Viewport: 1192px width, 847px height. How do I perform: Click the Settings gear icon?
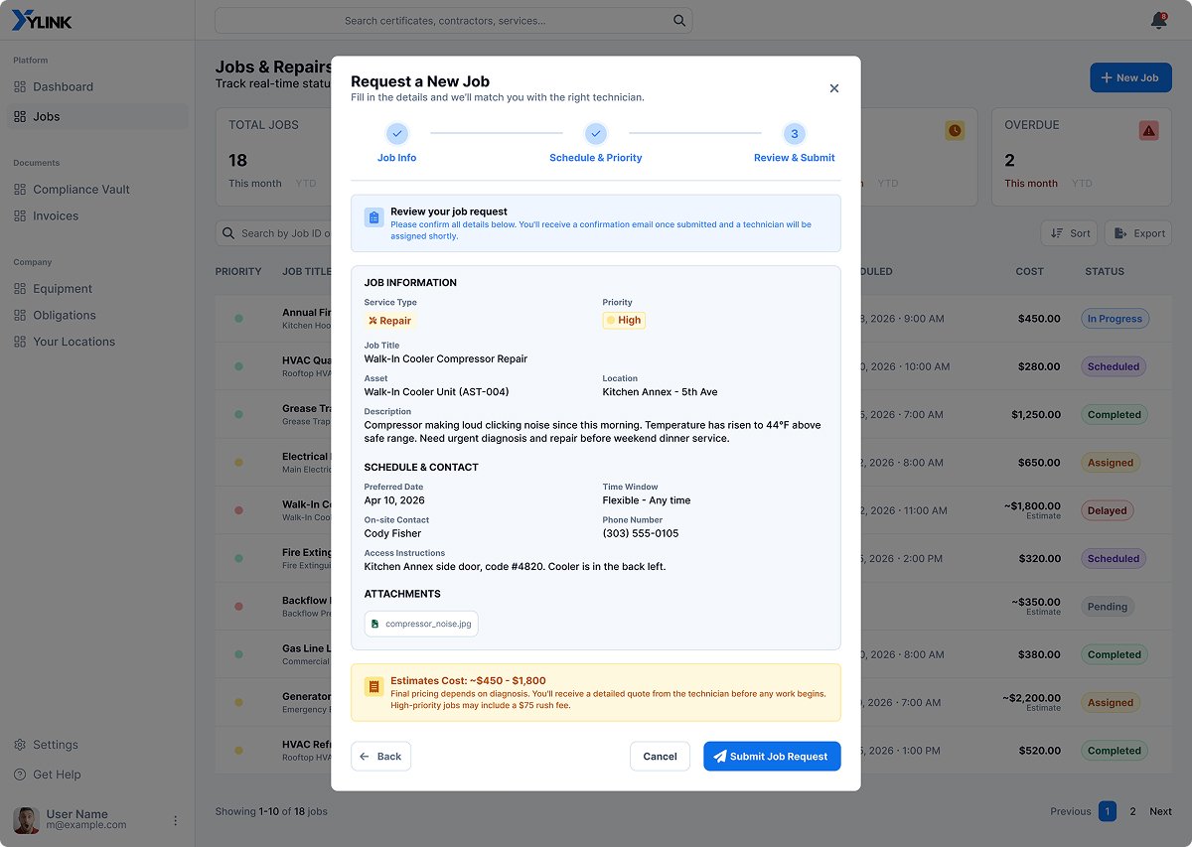[20, 745]
